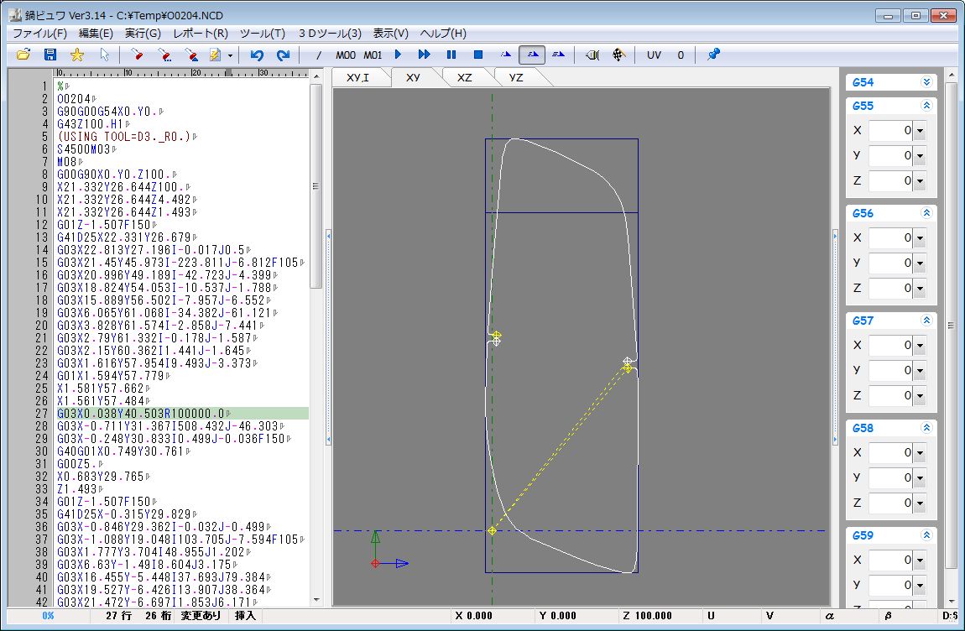
Task: Select the arrow pointer tool
Action: (104, 55)
